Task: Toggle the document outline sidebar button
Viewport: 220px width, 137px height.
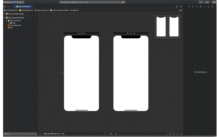Action: pos(40,134)
